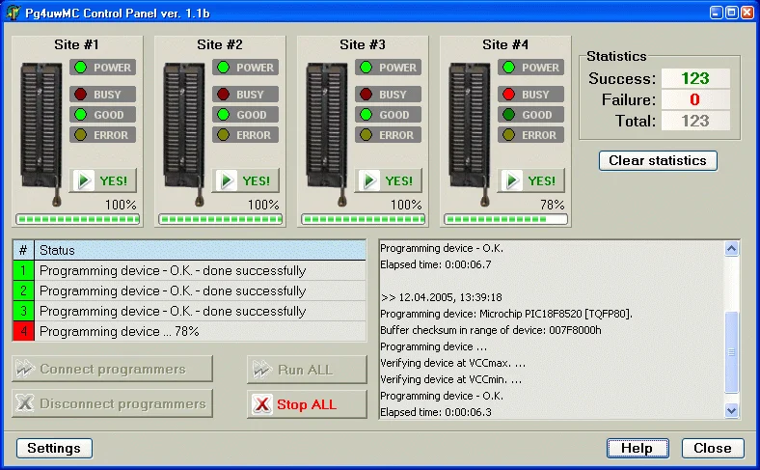Click the ZIF socket image of Site #2
This screenshot has width=760, height=470.
pos(184,133)
